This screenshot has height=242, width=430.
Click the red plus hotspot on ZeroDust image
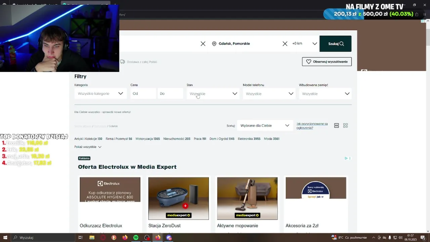pyautogui.click(x=185, y=206)
